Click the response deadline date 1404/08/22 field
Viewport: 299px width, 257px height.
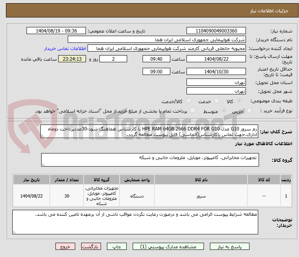[x=216, y=59]
